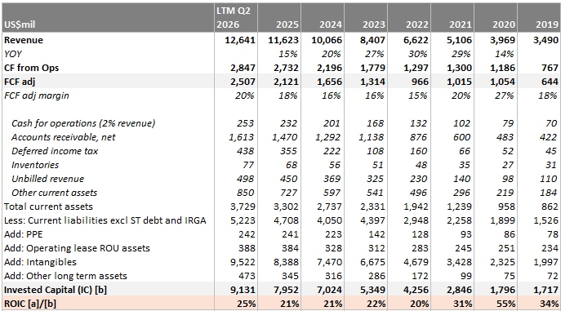This screenshot has width=561, height=311.
Task: Select the 'Deferred income tax' label
Action: (55, 151)
